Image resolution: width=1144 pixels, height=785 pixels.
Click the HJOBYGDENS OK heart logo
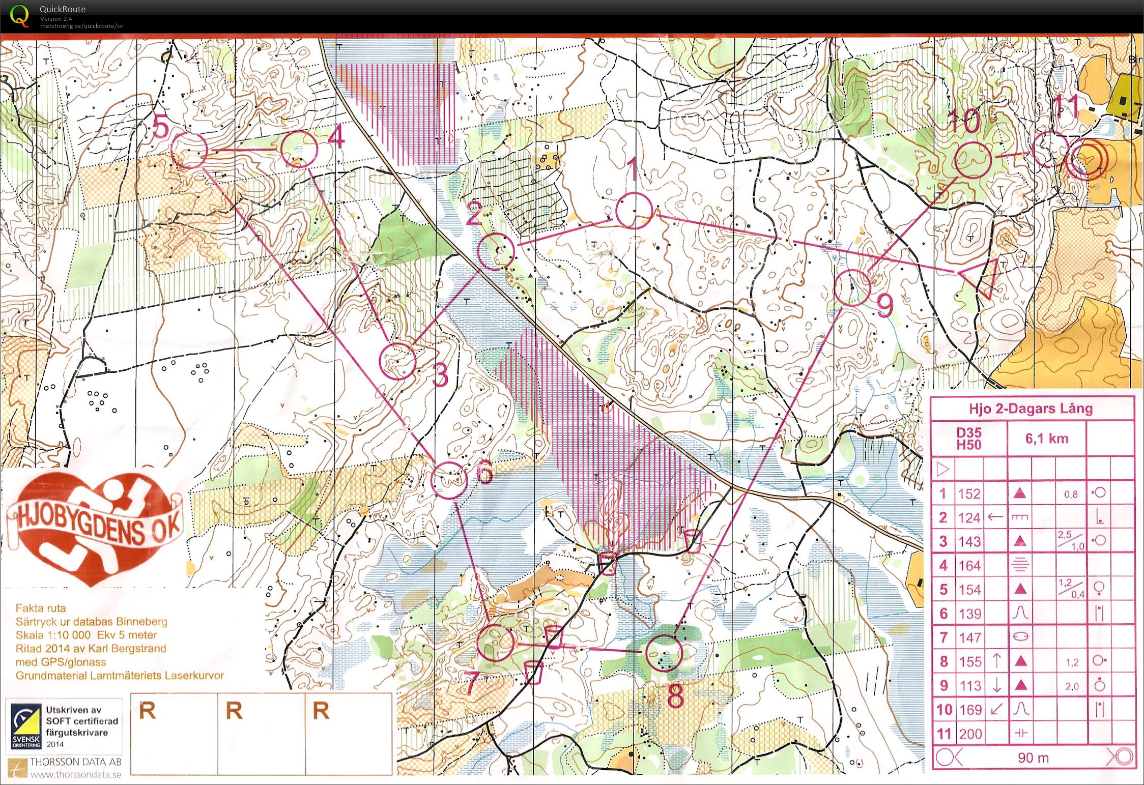pyautogui.click(x=94, y=529)
